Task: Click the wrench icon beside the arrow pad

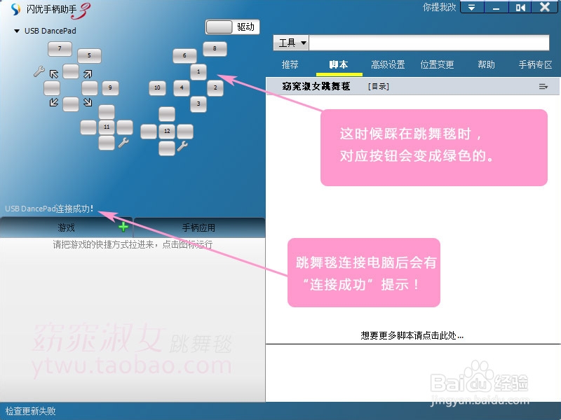Action: click(x=40, y=71)
